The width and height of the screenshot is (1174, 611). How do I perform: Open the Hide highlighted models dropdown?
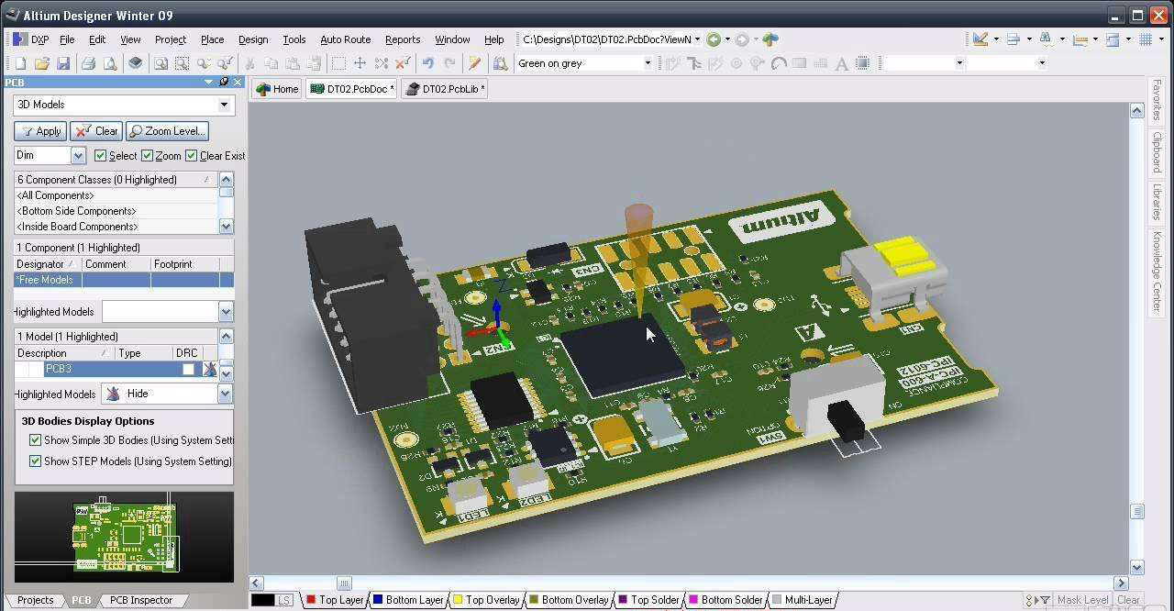pos(225,394)
